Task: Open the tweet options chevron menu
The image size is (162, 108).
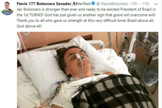Action: [x=156, y=4]
